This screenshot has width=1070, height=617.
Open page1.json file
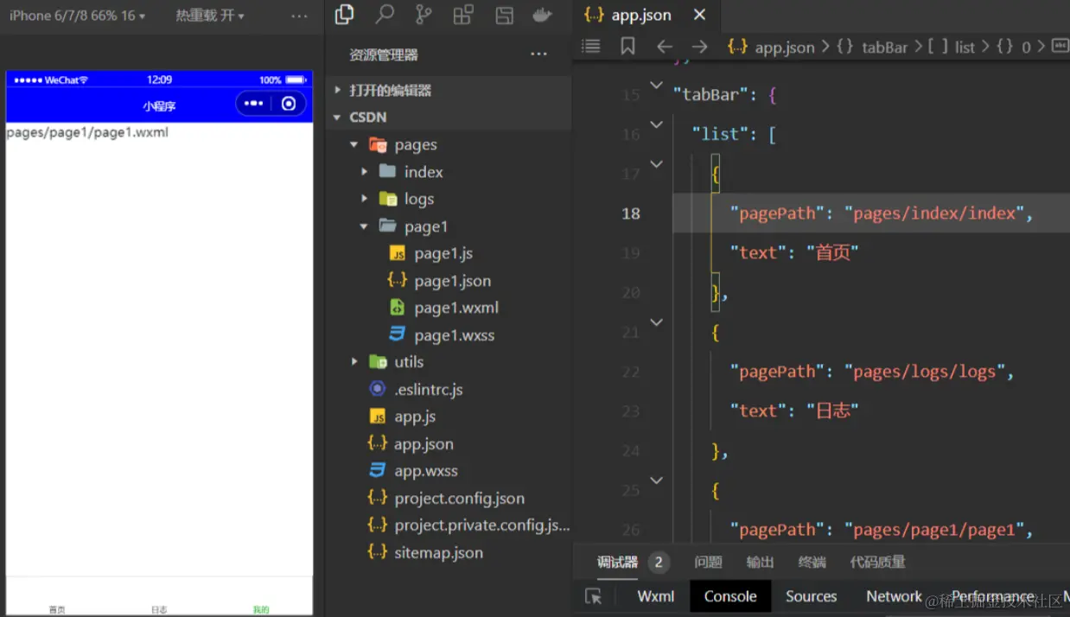click(452, 281)
